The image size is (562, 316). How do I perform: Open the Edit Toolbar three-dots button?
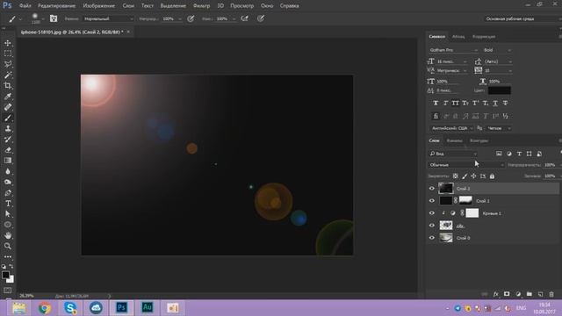pos(8,257)
